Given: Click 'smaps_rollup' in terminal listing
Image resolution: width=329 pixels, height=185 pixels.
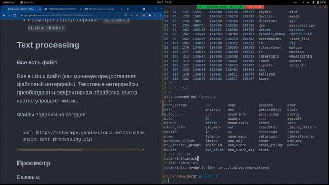Looking at the screenshot, I should tap(271, 145).
